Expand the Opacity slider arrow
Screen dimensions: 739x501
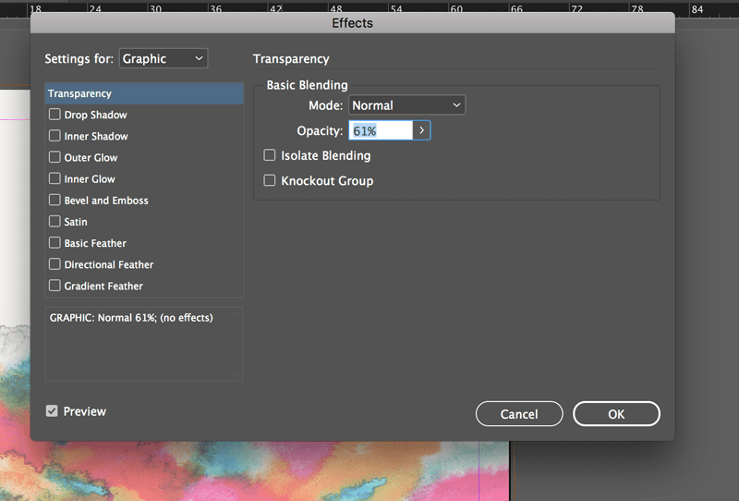(x=421, y=130)
